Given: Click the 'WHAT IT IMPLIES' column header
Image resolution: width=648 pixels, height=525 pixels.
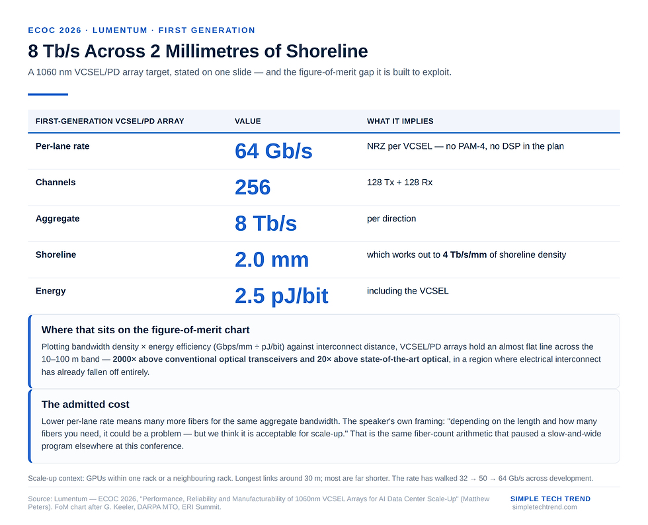Looking at the screenshot, I should click(400, 121).
